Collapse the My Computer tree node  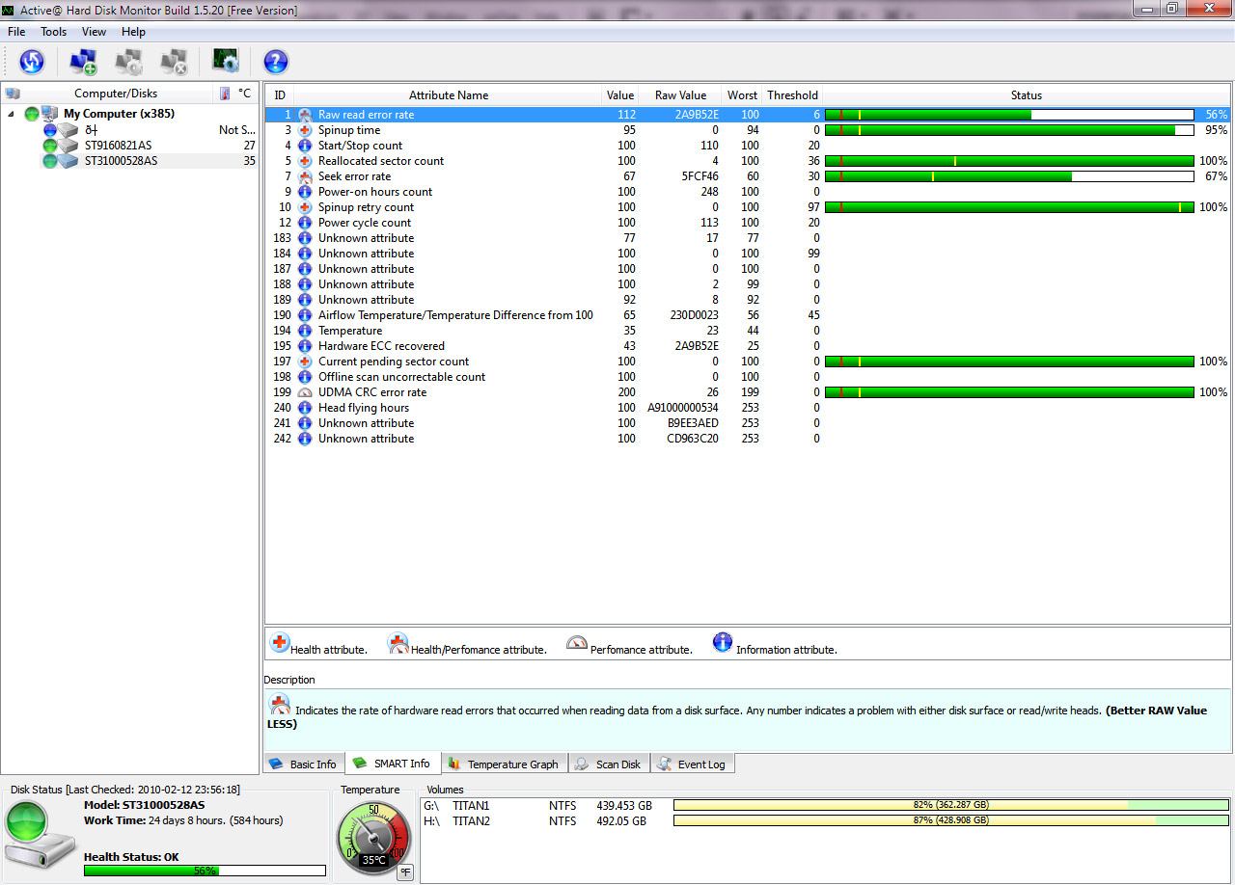pyautogui.click(x=11, y=114)
